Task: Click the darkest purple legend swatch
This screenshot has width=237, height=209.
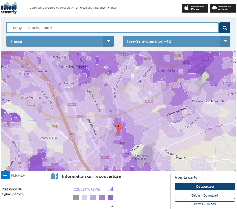Action: point(110,198)
